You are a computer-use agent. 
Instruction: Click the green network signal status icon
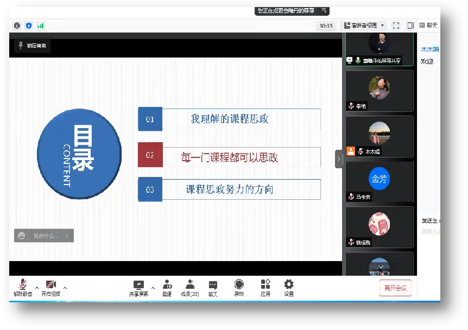(x=41, y=26)
